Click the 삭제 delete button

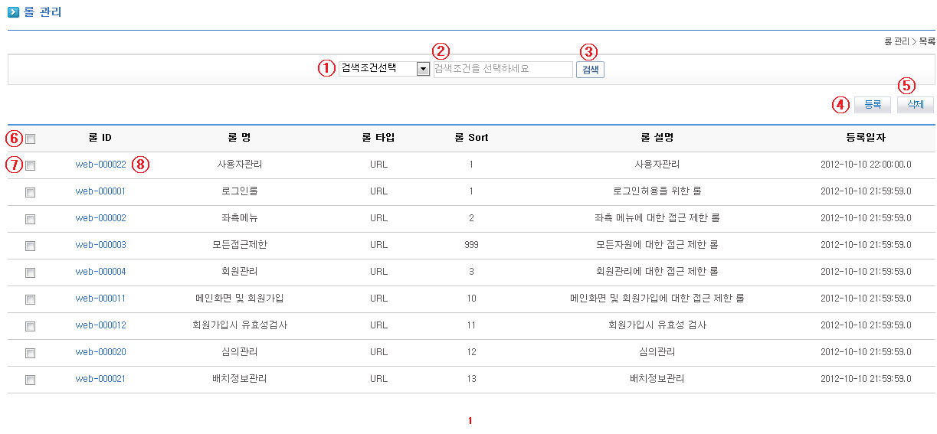coord(915,105)
